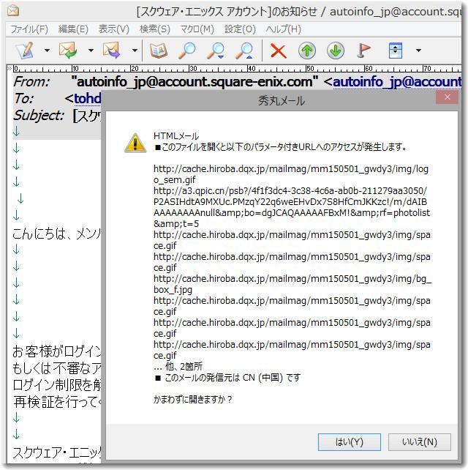Open the ファイル(F) menu
The image size is (468, 470).
(x=29, y=29)
